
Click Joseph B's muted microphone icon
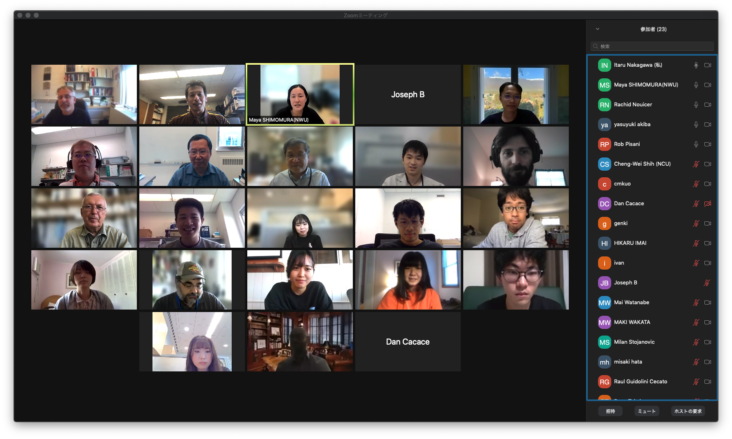pyautogui.click(x=707, y=283)
